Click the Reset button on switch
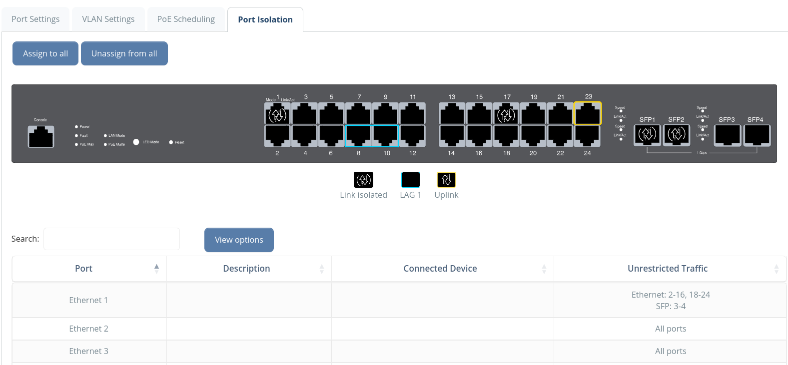The image size is (788, 365). (171, 142)
